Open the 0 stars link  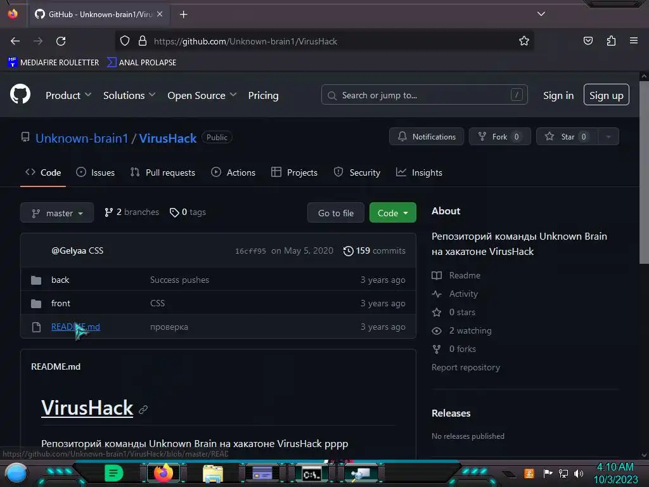(453, 312)
